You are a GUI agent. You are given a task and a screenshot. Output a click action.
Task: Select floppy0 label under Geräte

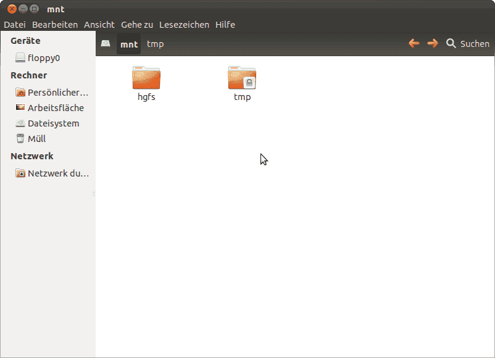44,58
